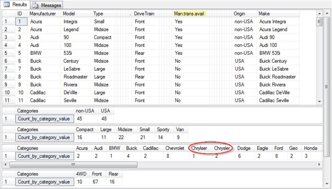This screenshot has width=332, height=189.
Task: Click right arrow of manufacturer grid scrollbar
Action: pos(319,164)
